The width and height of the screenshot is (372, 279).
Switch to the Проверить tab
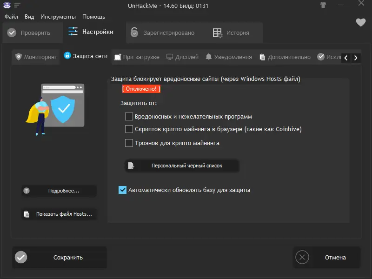coord(33,33)
